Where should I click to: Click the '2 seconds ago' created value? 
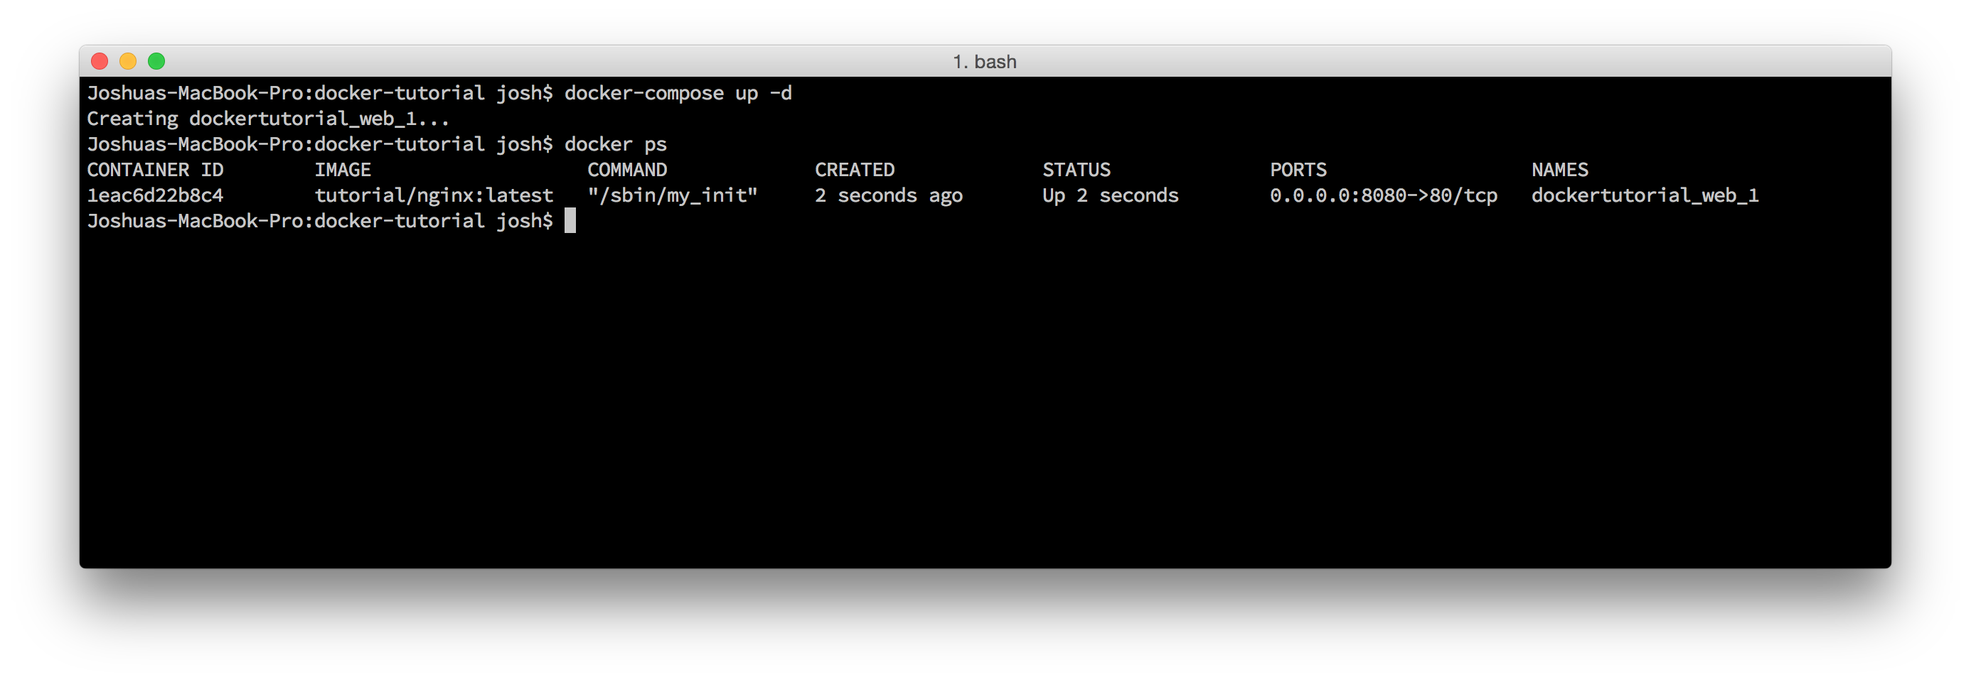pyautogui.click(x=889, y=196)
